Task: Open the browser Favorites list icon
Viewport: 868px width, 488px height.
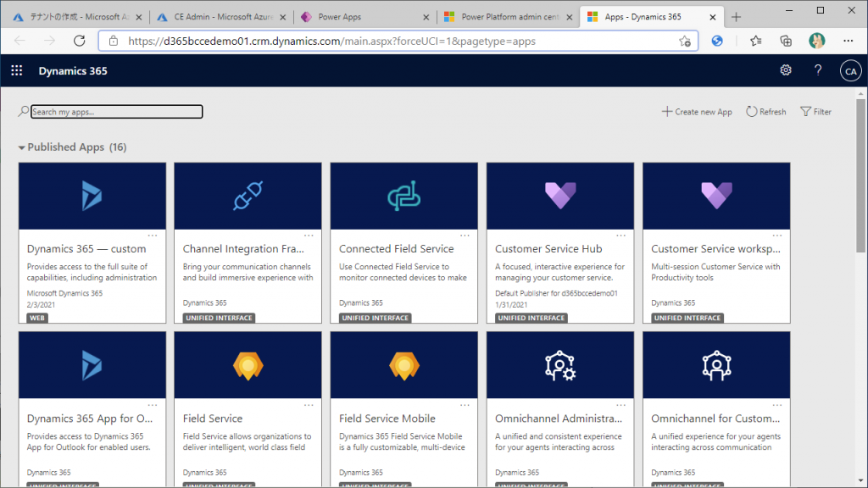Action: point(755,41)
